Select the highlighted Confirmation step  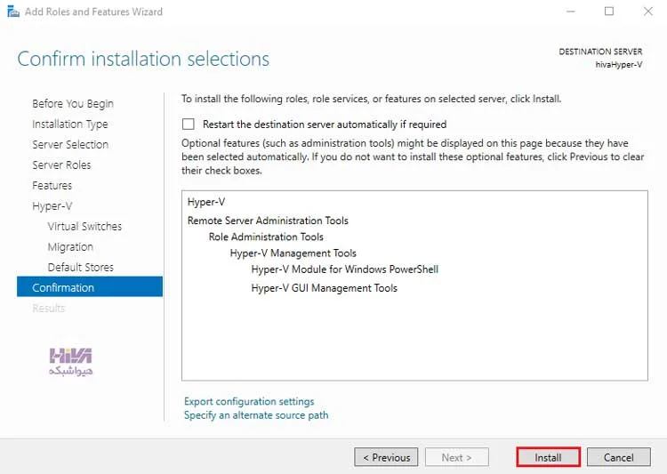tap(90, 286)
